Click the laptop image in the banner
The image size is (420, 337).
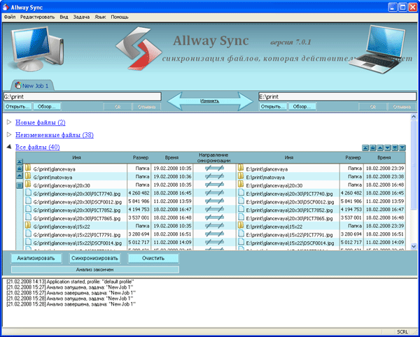(x=377, y=50)
